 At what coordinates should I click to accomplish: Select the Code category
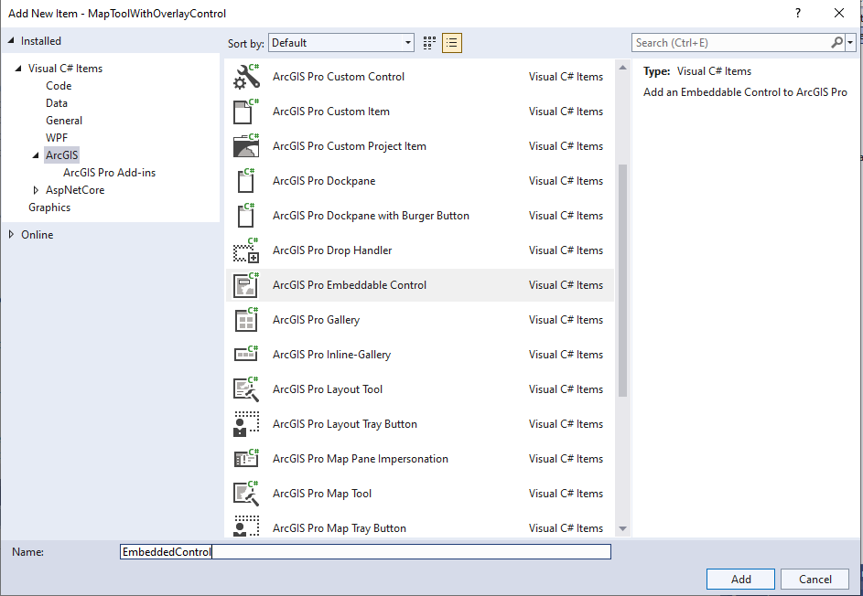pyautogui.click(x=59, y=86)
